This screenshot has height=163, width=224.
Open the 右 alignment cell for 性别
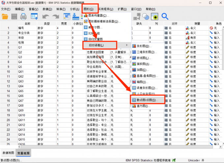pyautogui.click(x=175, y=43)
